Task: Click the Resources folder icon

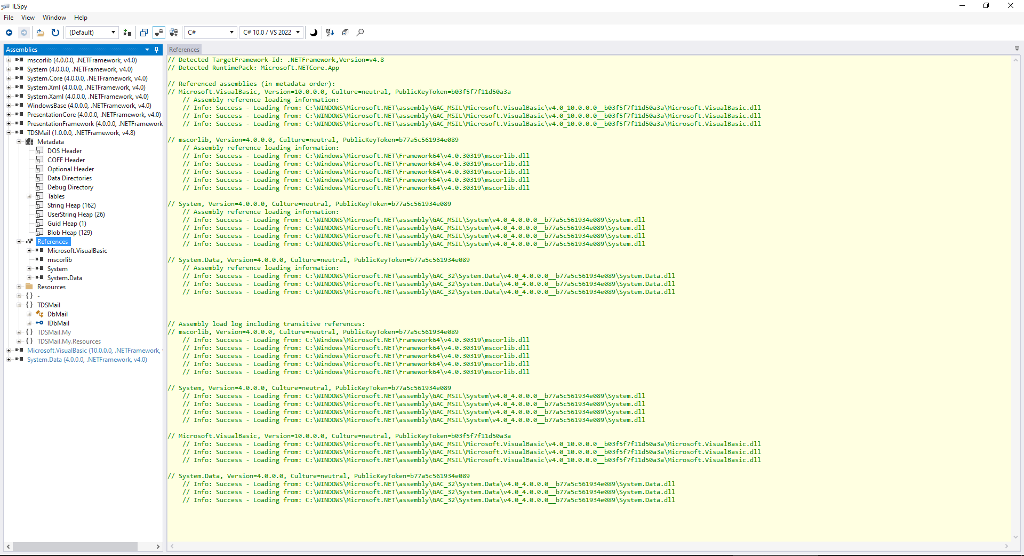Action: (29, 287)
